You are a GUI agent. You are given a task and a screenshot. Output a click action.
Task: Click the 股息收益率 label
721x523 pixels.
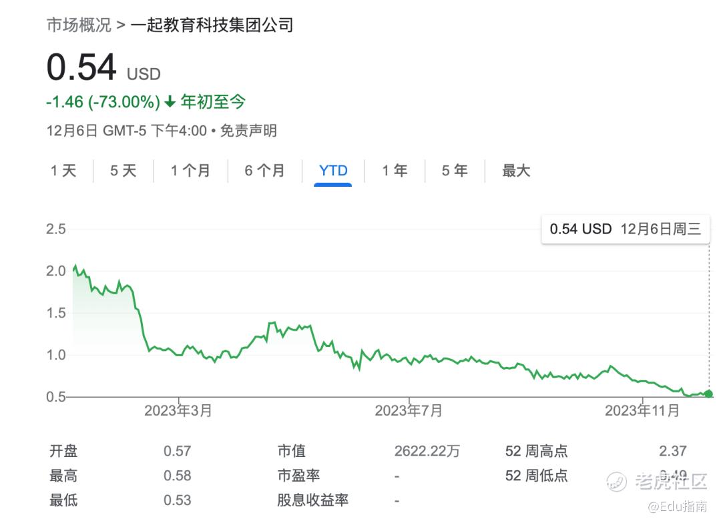coord(312,500)
